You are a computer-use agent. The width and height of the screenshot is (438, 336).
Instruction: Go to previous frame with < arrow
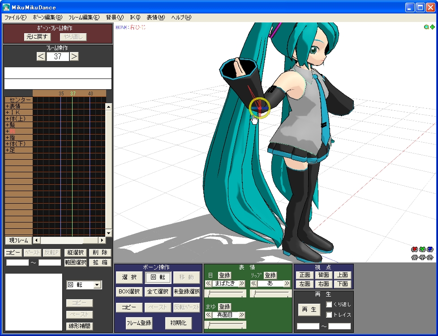point(41,57)
